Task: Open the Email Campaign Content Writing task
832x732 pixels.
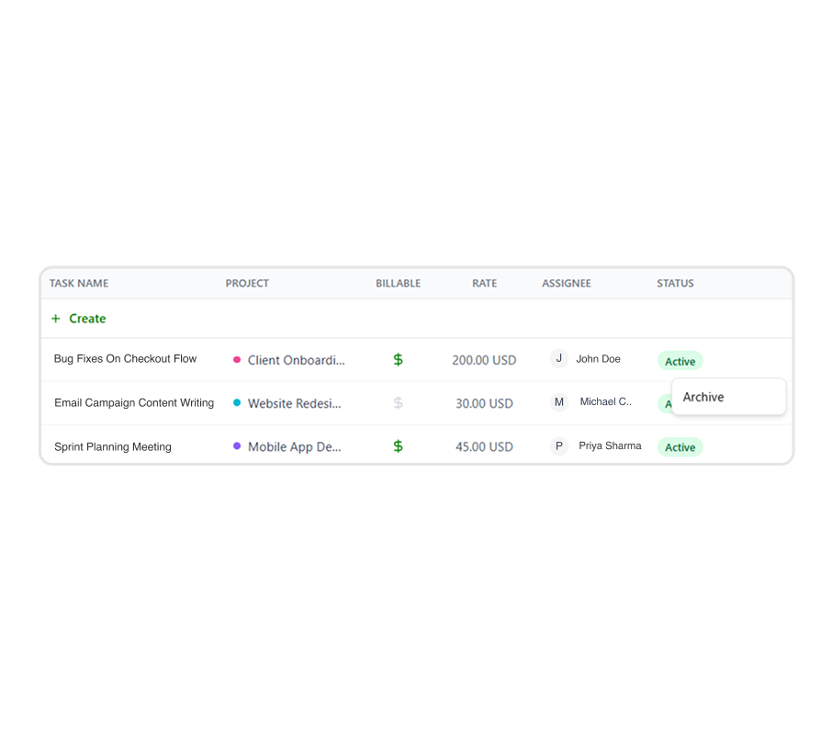Action: point(134,403)
